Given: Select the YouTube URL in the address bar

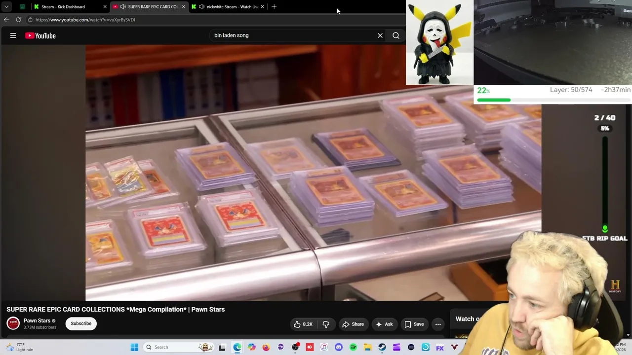Looking at the screenshot, I should tap(85, 20).
